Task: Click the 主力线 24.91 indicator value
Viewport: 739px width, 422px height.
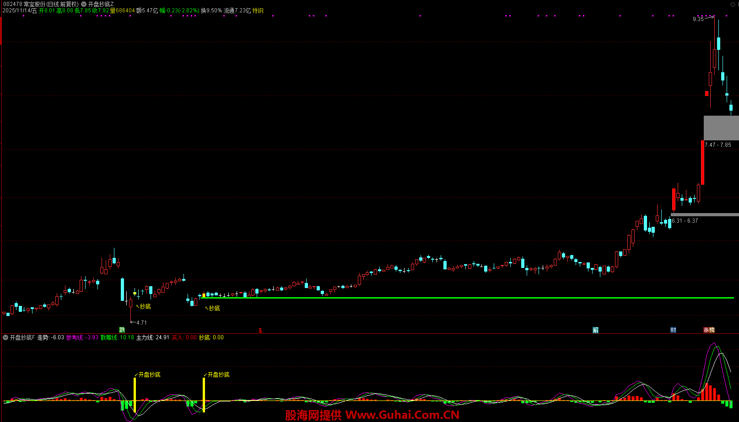Action: [153, 337]
